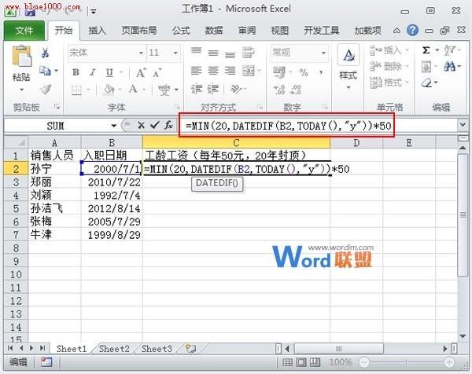
Task: Click the Increase Font Size icon
Action: (141, 72)
